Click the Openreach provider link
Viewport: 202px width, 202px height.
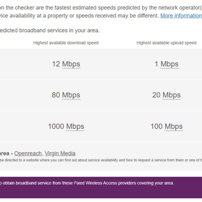pyautogui.click(x=28, y=153)
